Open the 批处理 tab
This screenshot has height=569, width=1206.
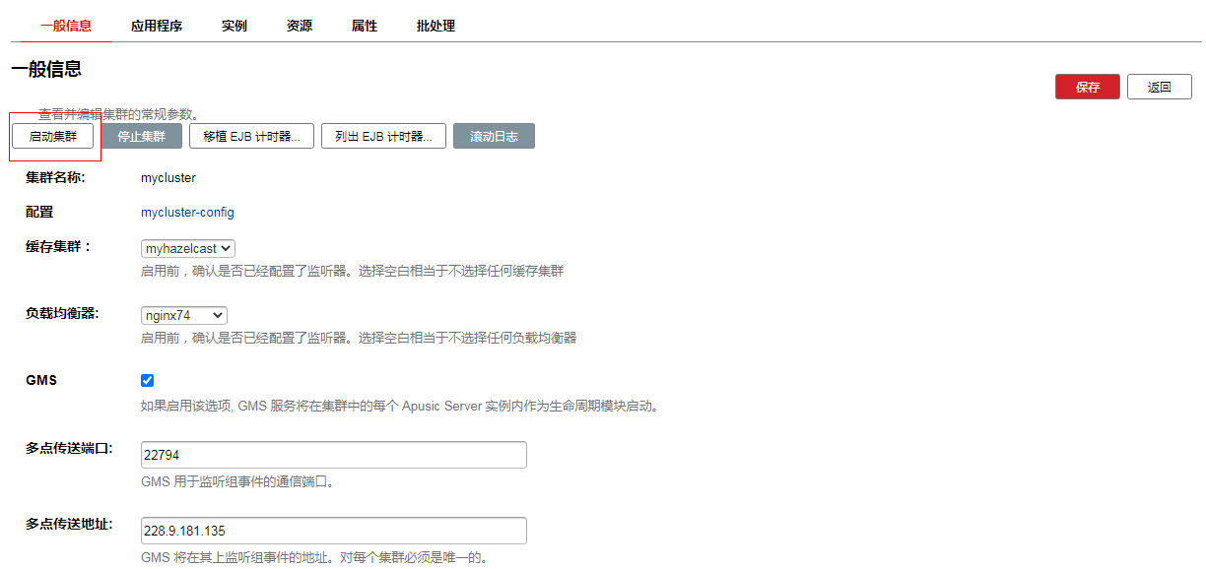coord(435,27)
